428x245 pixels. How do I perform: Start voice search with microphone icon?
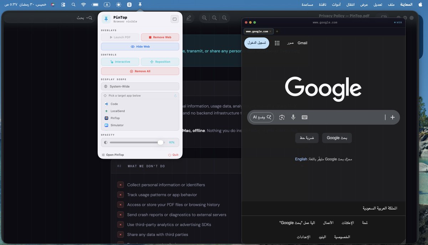click(x=293, y=117)
